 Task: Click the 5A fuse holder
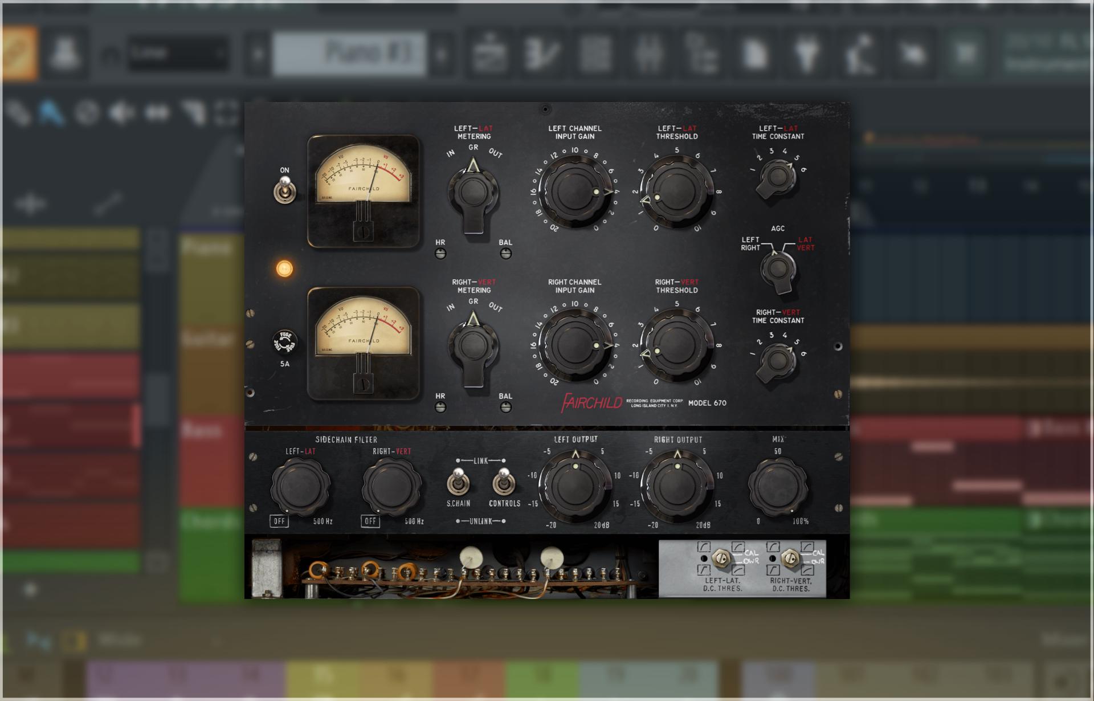click(x=284, y=342)
